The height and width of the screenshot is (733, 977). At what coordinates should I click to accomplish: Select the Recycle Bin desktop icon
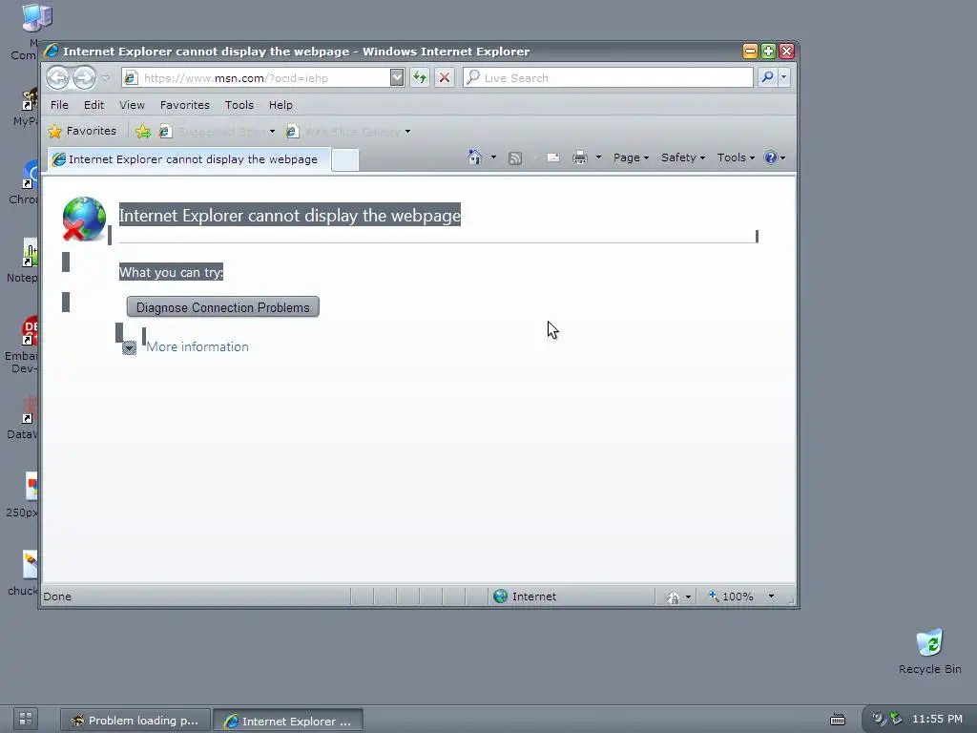pos(929,652)
